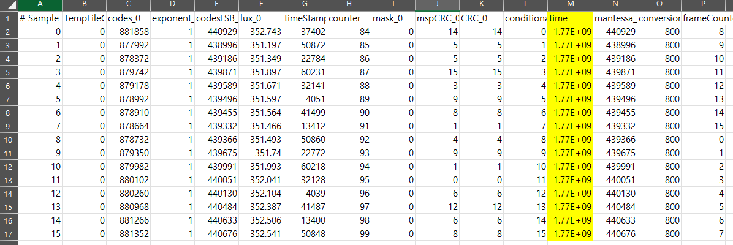Click the conversion cell in row 10

(659, 139)
